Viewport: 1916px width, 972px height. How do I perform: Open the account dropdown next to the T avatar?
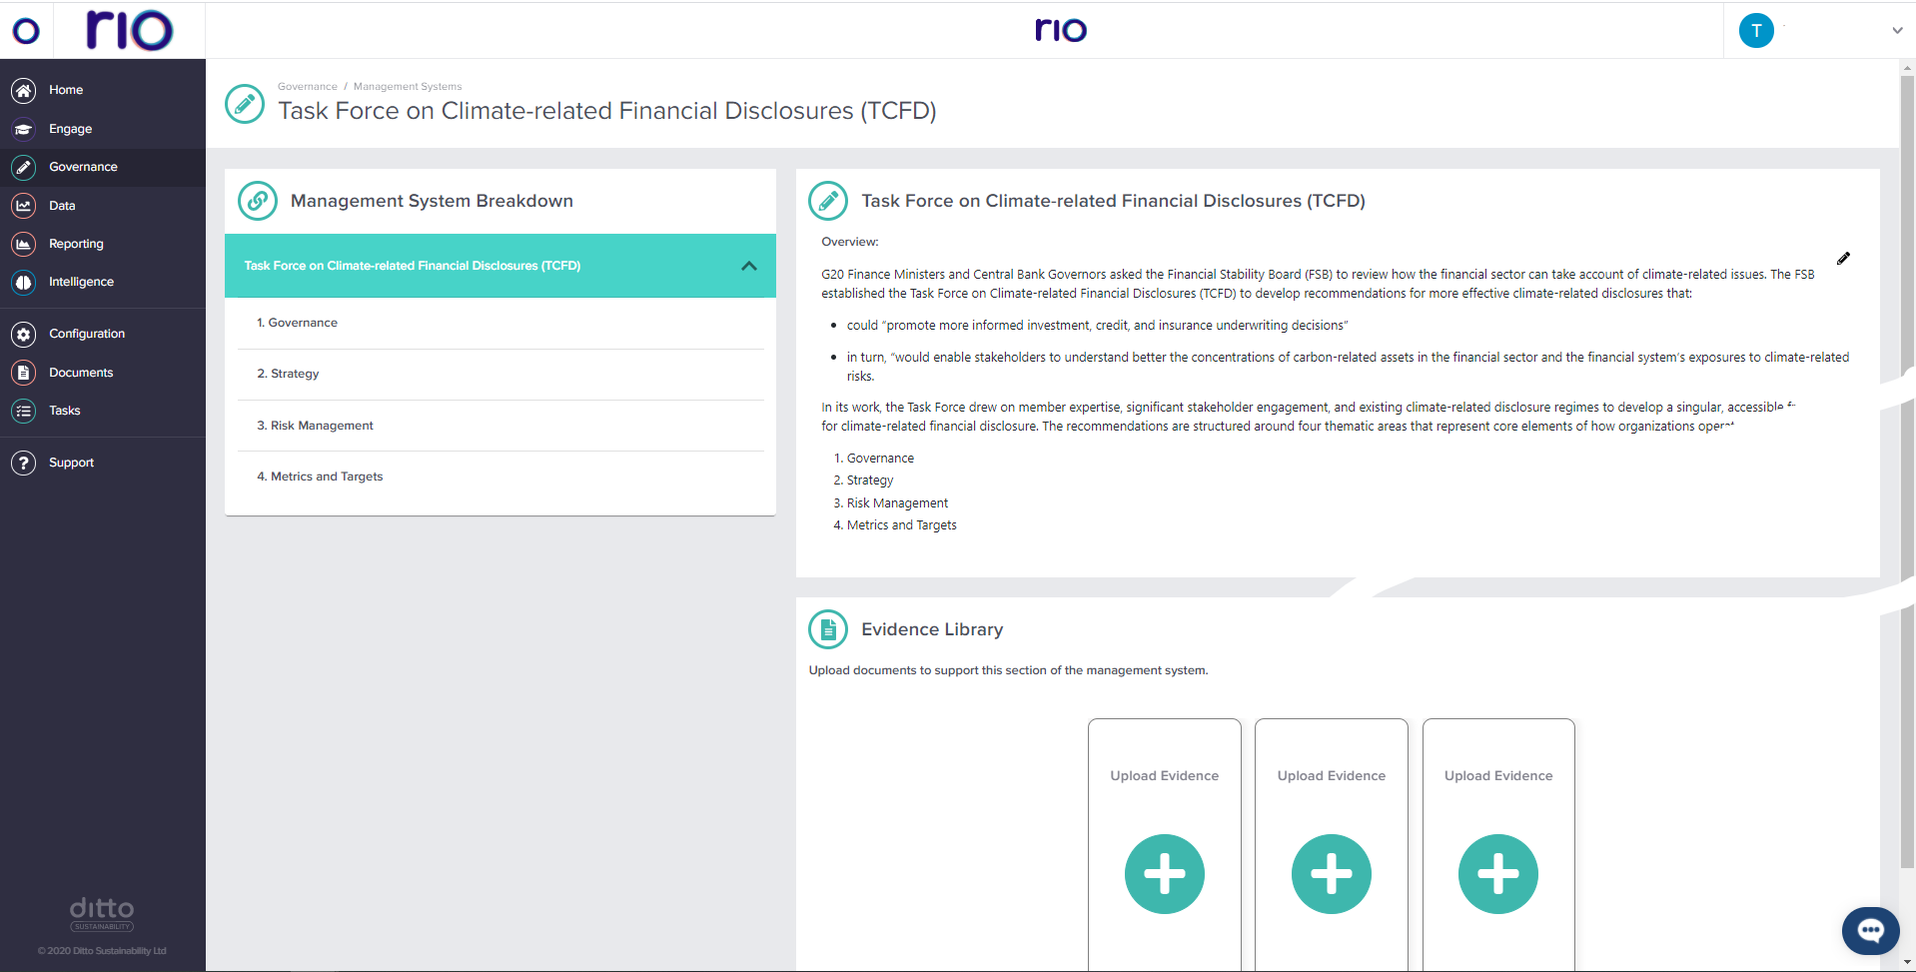(x=1896, y=30)
